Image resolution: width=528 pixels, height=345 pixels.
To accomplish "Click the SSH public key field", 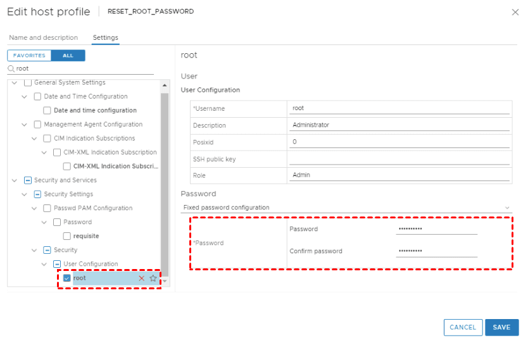I will [x=399, y=159].
